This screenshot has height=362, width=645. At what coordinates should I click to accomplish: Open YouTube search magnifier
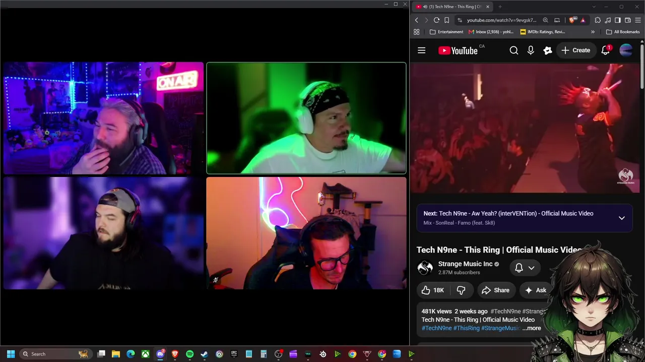(513, 50)
